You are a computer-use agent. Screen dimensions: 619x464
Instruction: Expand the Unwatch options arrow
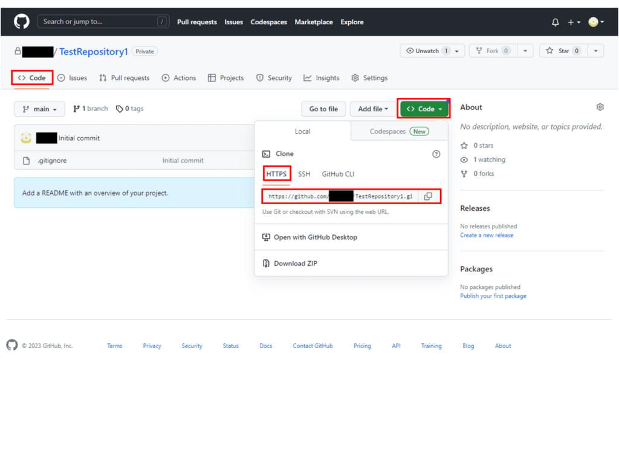point(457,51)
